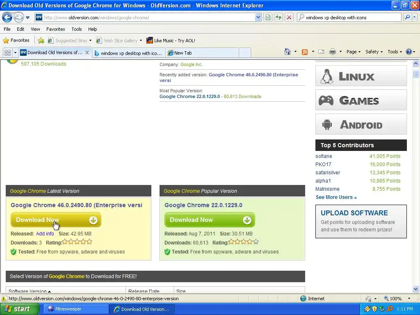Image resolution: width=420 pixels, height=315 pixels.
Task: Click the Add info release link
Action: point(45,233)
